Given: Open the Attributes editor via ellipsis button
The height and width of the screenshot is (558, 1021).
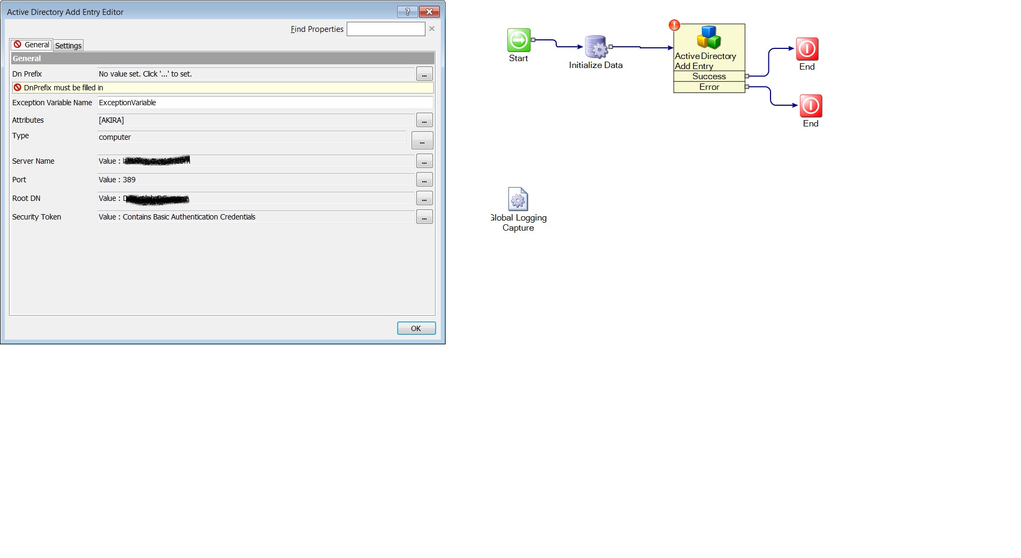Looking at the screenshot, I should tap(424, 120).
